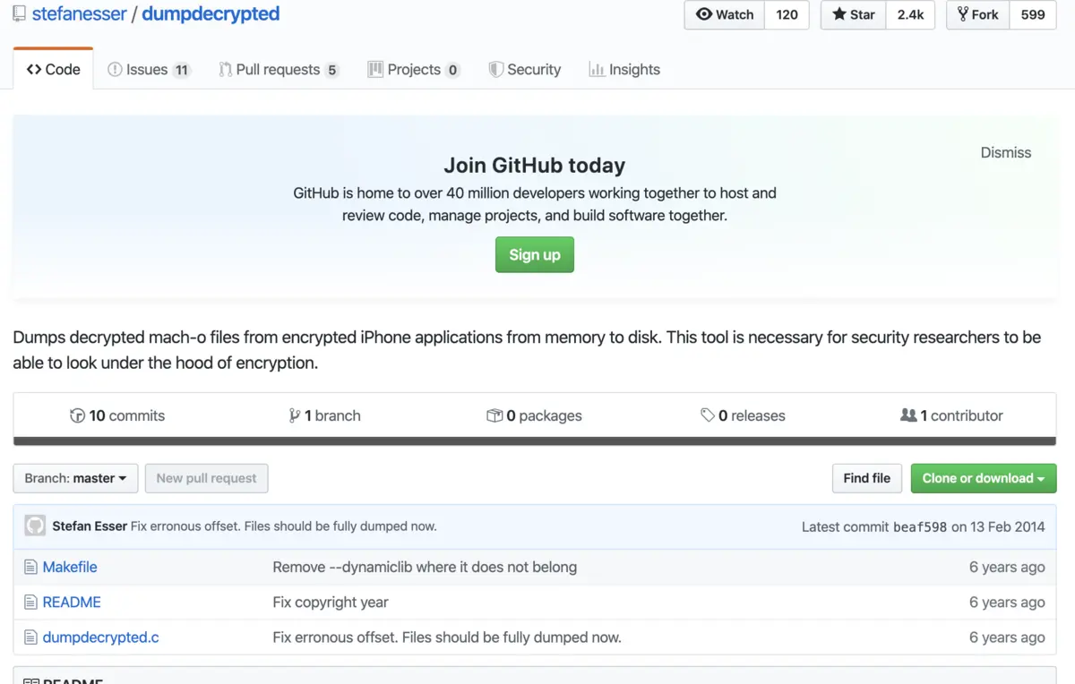The width and height of the screenshot is (1075, 684).
Task: View the 1 contributor link
Action: (x=951, y=415)
